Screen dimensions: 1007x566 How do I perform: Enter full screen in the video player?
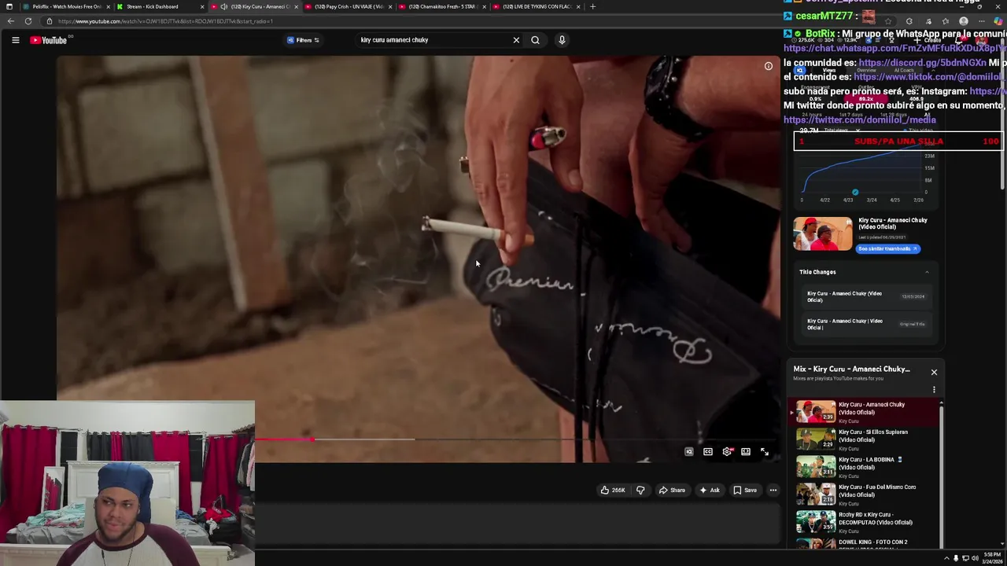coord(765,452)
